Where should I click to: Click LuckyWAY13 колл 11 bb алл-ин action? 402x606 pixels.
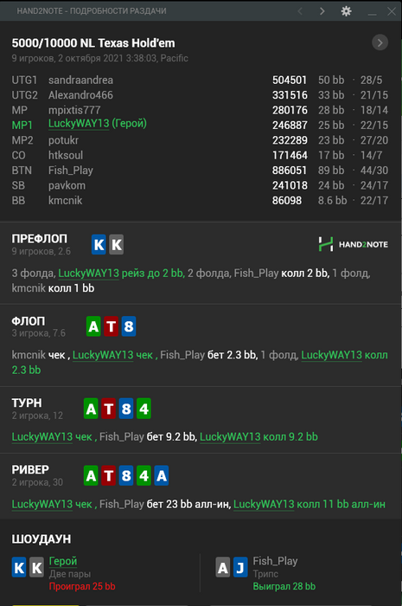309,504
